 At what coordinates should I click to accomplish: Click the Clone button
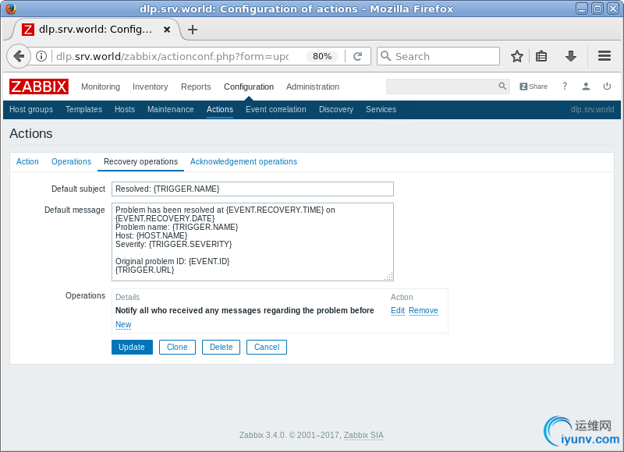[177, 347]
